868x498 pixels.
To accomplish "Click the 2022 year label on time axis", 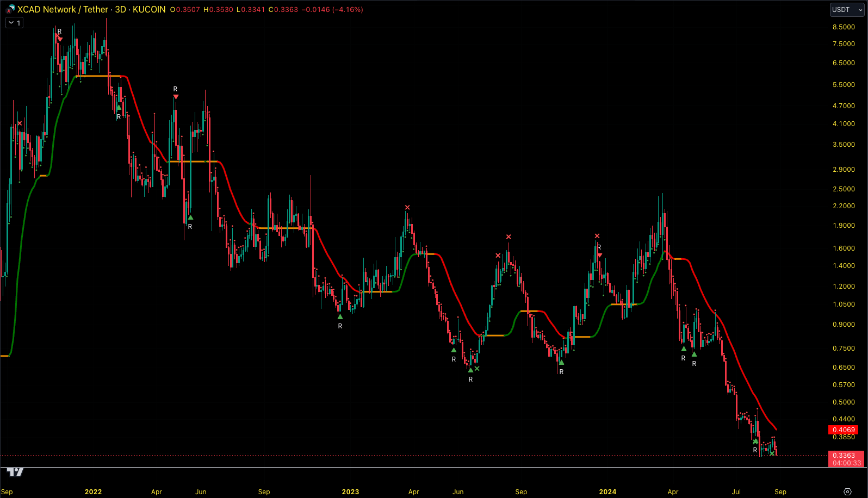I will click(x=93, y=492).
